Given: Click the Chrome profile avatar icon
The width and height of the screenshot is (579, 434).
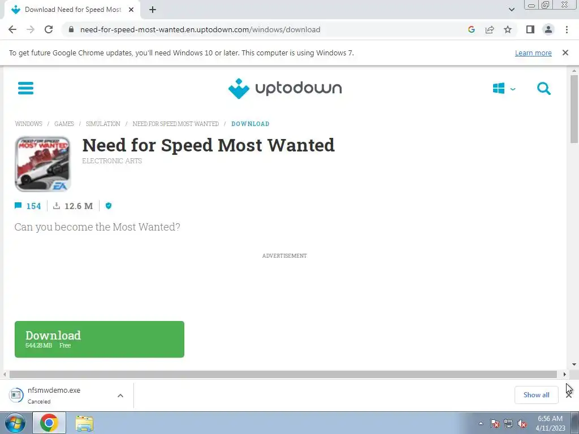Looking at the screenshot, I should [548, 29].
